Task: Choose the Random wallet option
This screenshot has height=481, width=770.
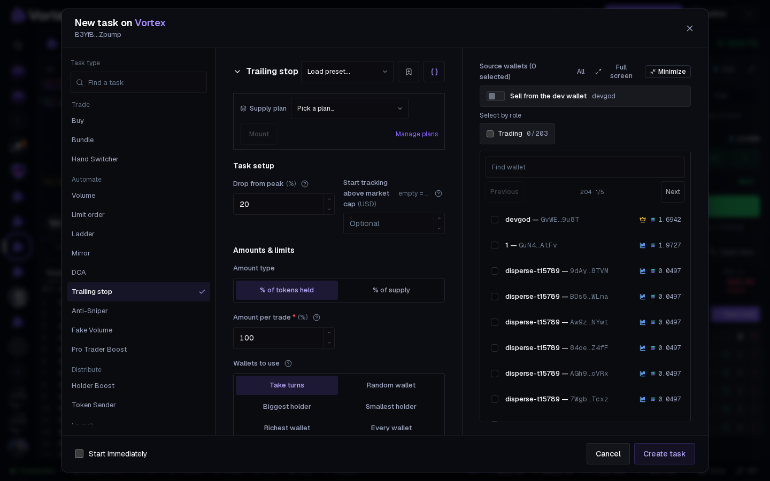Action: [391, 385]
